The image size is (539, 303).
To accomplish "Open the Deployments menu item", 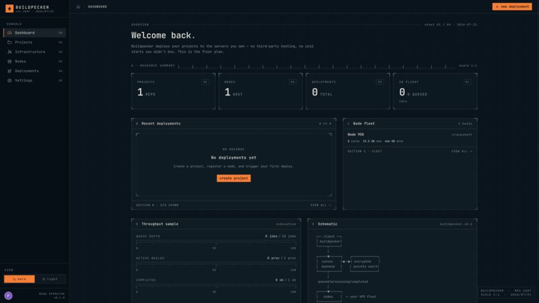I will coord(35,71).
